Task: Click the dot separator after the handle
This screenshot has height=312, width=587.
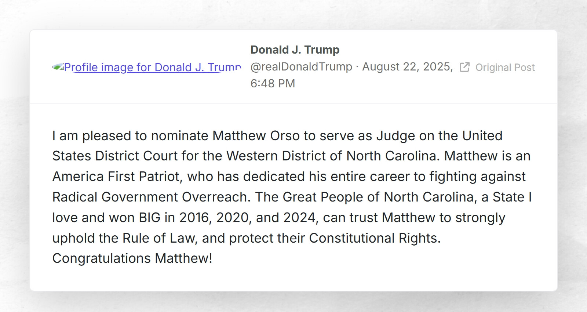Action: (x=357, y=66)
